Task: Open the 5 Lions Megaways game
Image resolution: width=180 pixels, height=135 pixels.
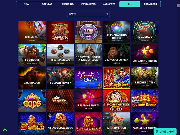Action: coord(60,123)
